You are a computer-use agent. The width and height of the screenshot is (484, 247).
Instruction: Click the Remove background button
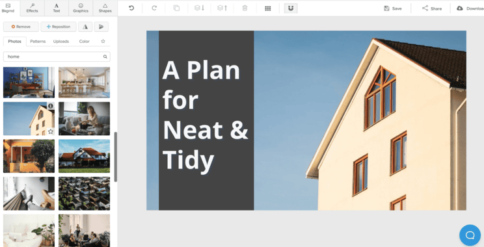pos(21,27)
